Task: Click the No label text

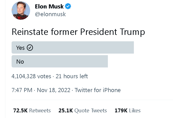Action: point(20,62)
